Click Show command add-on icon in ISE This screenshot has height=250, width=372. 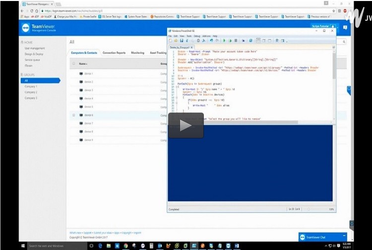pyautogui.click(x=283, y=41)
